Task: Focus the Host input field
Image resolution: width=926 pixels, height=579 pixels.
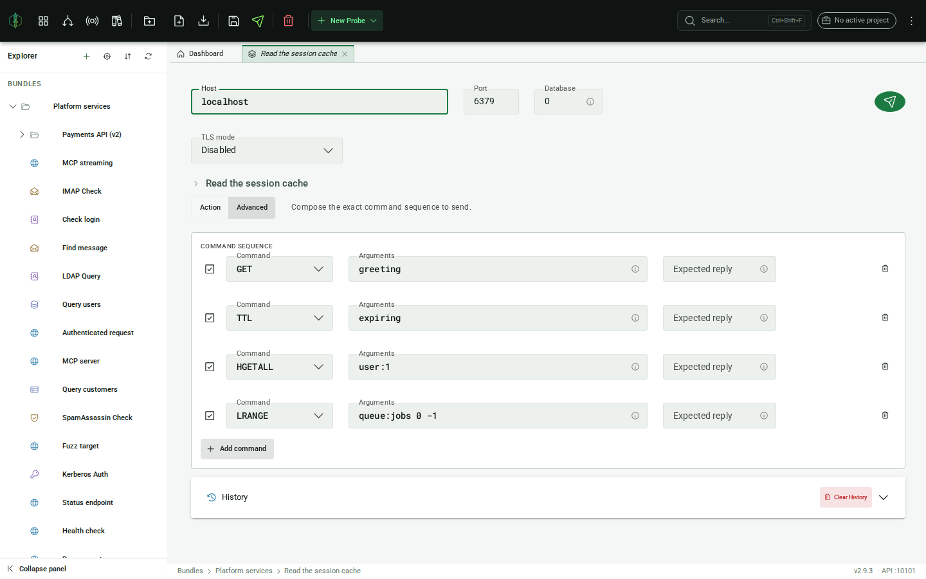Action: pyautogui.click(x=320, y=102)
